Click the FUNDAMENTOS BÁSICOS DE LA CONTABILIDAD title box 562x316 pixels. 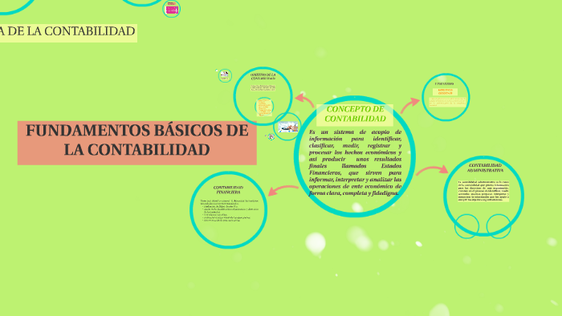(x=137, y=143)
